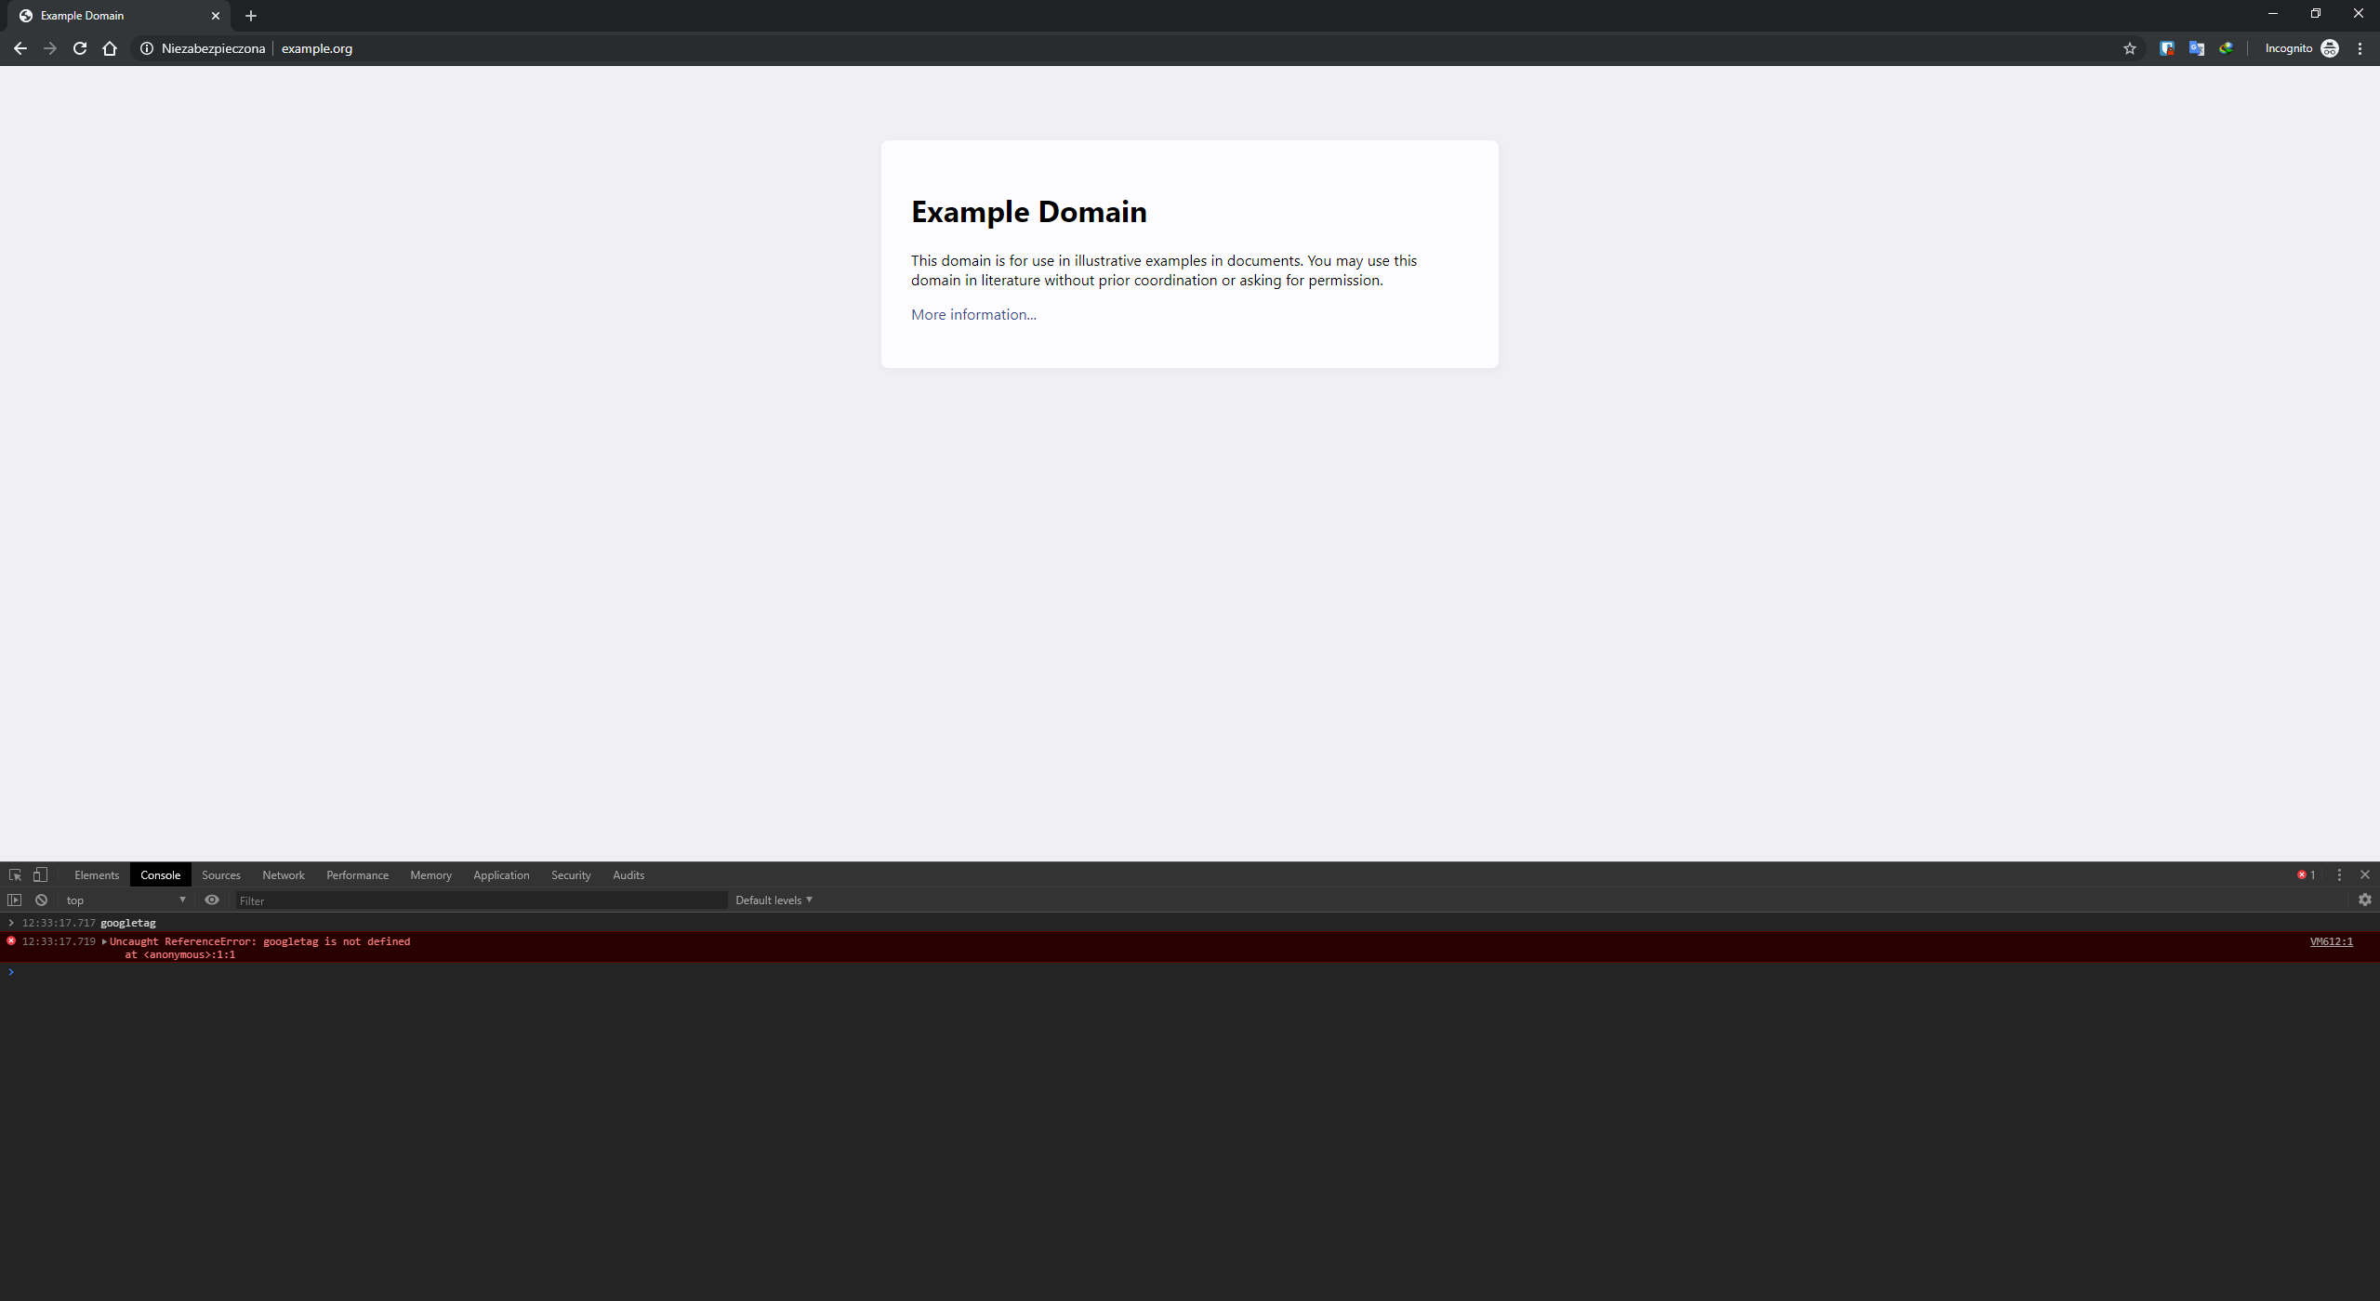
Task: Open the top JavaScript context dropdown
Action: point(126,900)
